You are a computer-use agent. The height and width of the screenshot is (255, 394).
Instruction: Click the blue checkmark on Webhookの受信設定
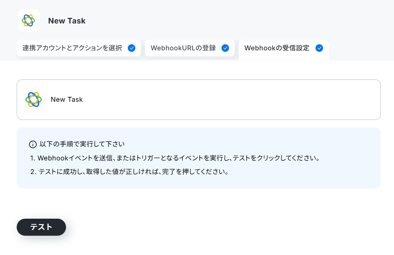pyautogui.click(x=319, y=48)
